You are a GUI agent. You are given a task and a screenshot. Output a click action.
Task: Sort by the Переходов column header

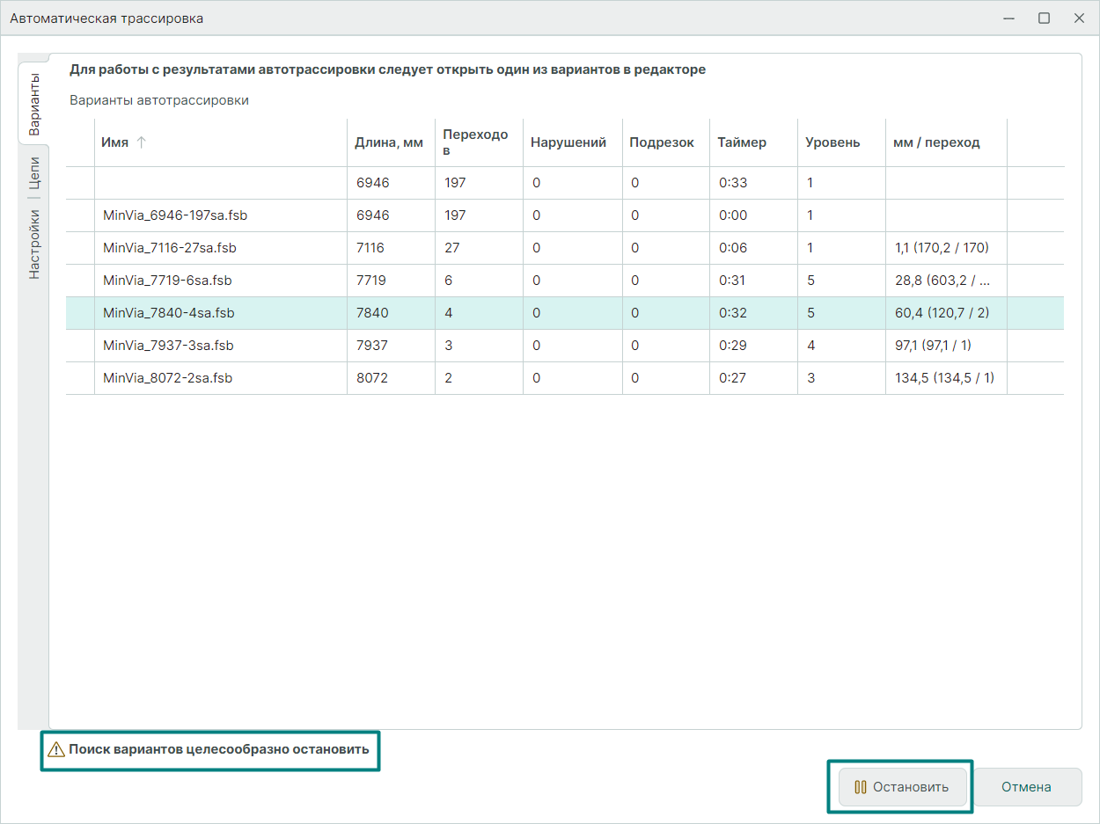[x=475, y=142]
